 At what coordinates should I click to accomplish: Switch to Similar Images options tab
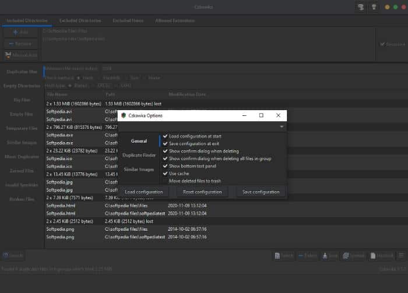pyautogui.click(x=139, y=170)
